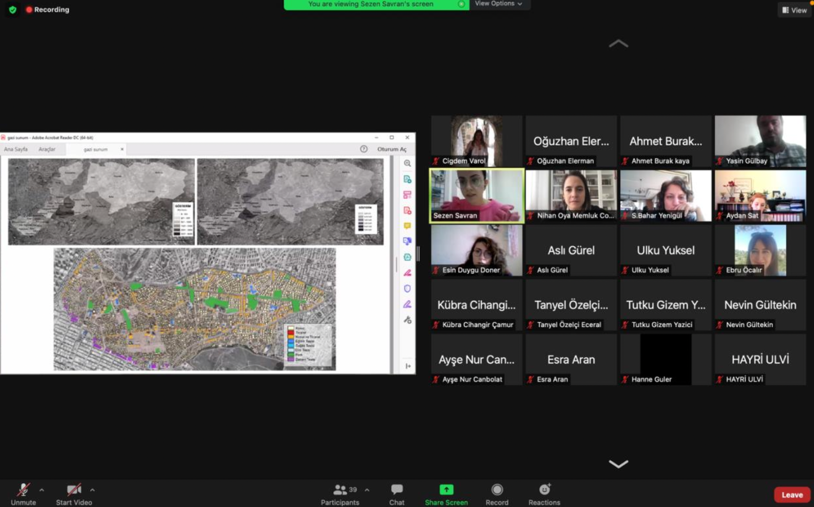
Task: Open Acrobat help question mark icon
Action: click(x=364, y=149)
